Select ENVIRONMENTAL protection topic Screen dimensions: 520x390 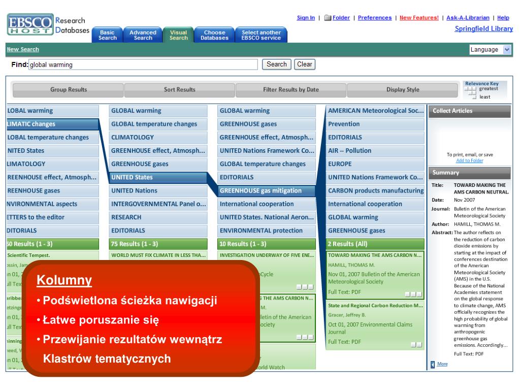pos(266,231)
